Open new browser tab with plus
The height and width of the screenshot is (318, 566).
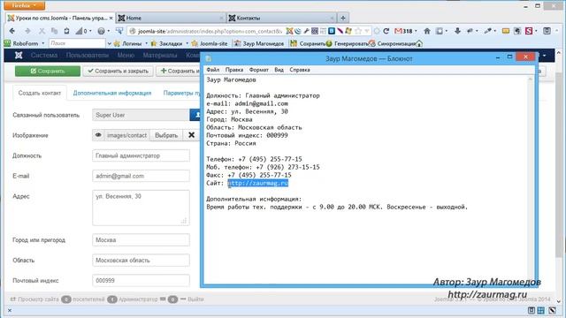(x=343, y=18)
